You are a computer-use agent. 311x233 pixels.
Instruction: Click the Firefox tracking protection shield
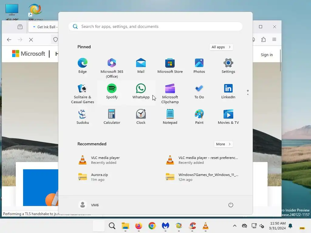[x=56, y=39]
